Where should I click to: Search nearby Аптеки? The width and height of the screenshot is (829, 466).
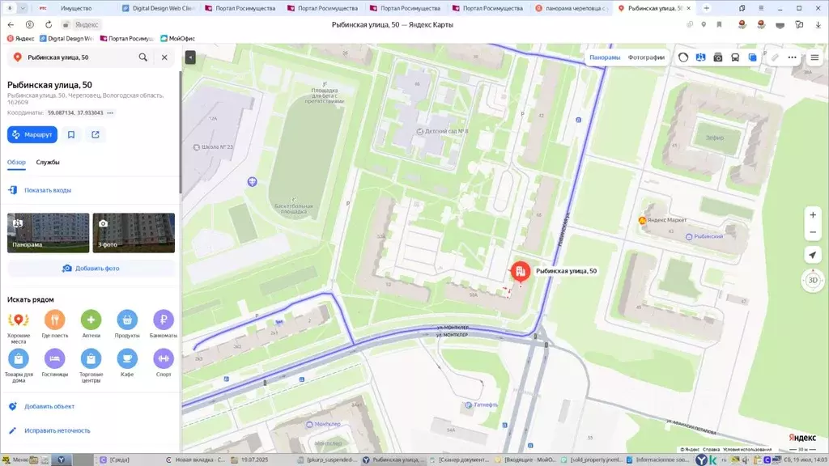click(x=91, y=324)
